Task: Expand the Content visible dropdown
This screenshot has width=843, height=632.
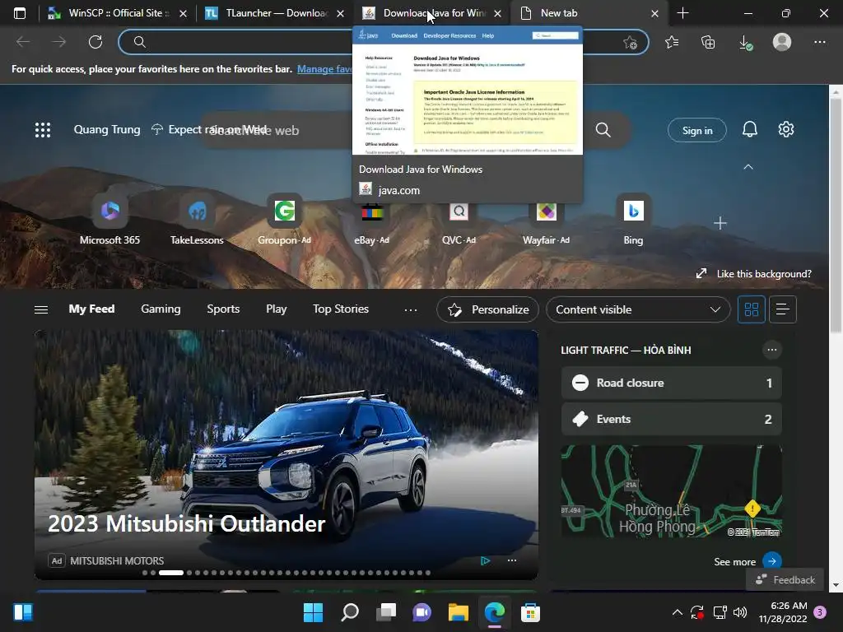Action: point(638,309)
